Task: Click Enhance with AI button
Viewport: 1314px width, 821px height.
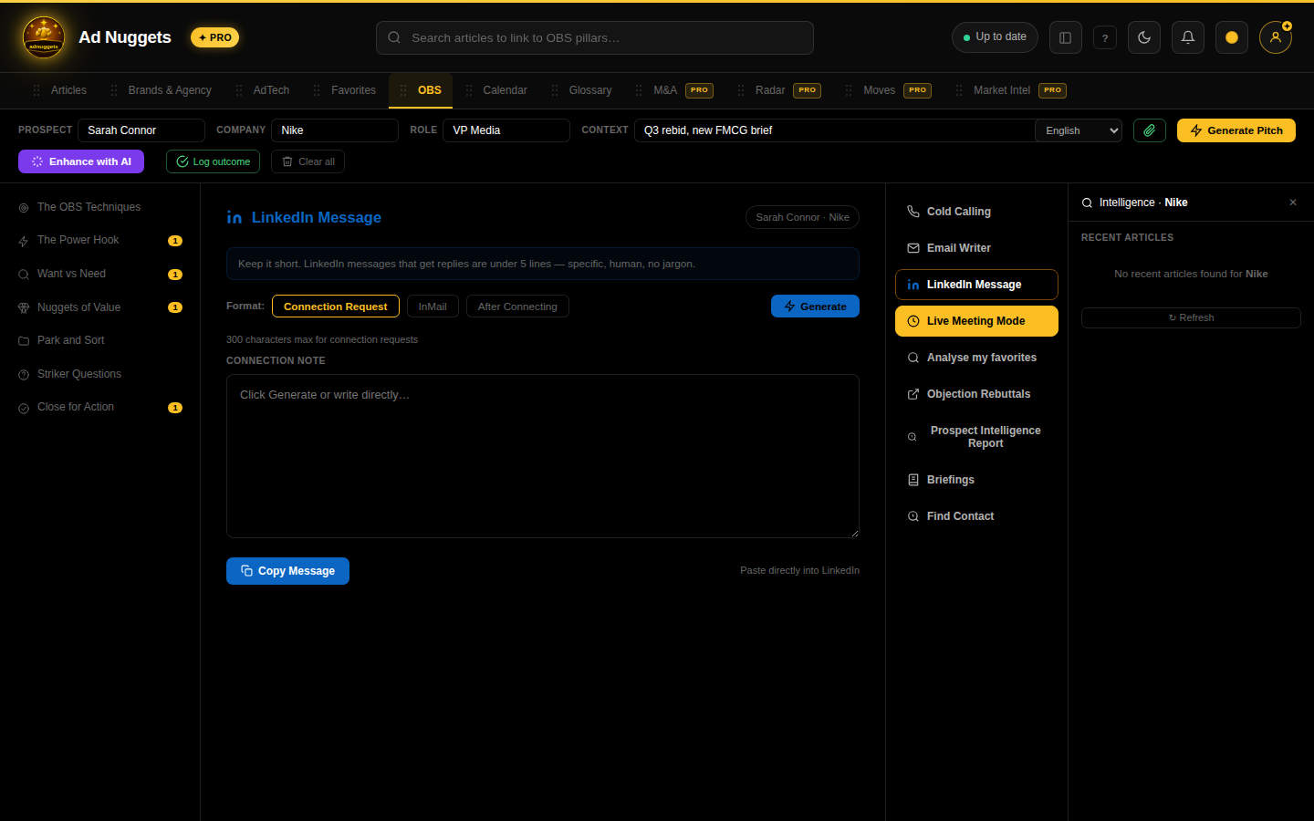Action: pos(81,161)
